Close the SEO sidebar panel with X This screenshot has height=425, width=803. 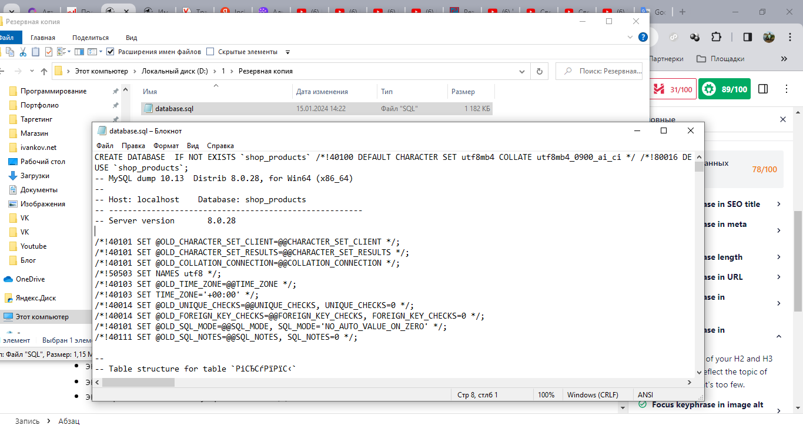783,119
